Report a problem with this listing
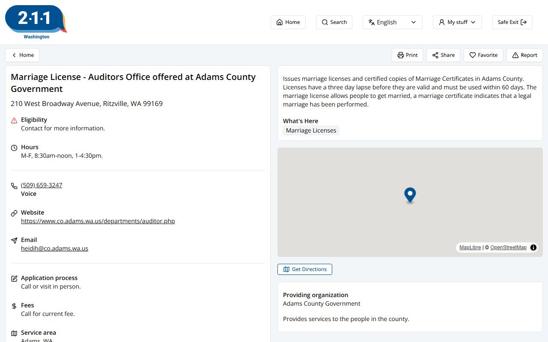The image size is (548, 342). click(524, 55)
